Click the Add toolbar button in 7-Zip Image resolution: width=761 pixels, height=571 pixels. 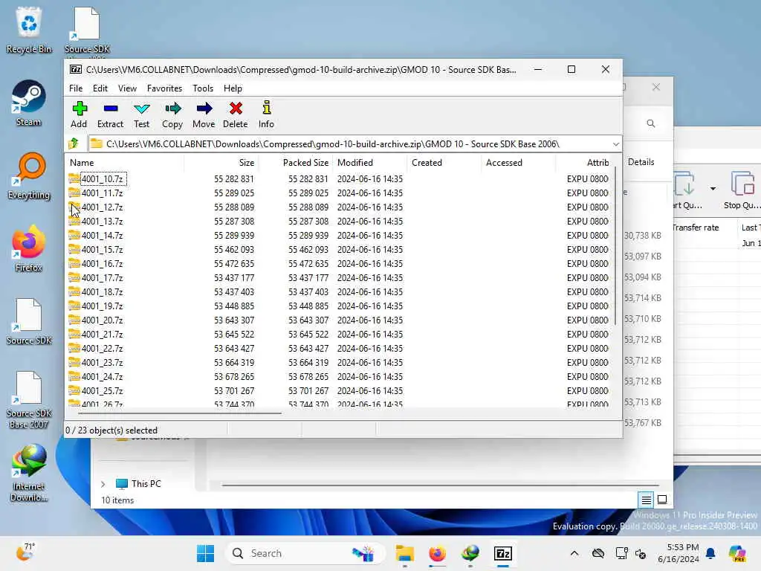pyautogui.click(x=79, y=114)
